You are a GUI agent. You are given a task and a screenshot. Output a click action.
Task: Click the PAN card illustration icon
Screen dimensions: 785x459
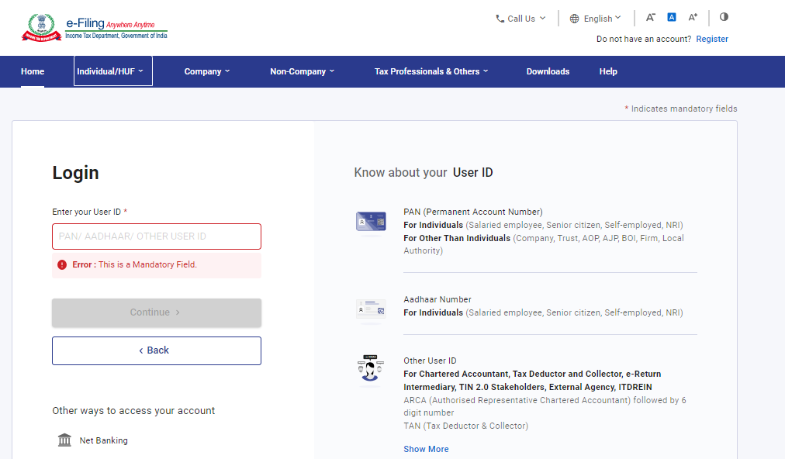[x=371, y=222]
